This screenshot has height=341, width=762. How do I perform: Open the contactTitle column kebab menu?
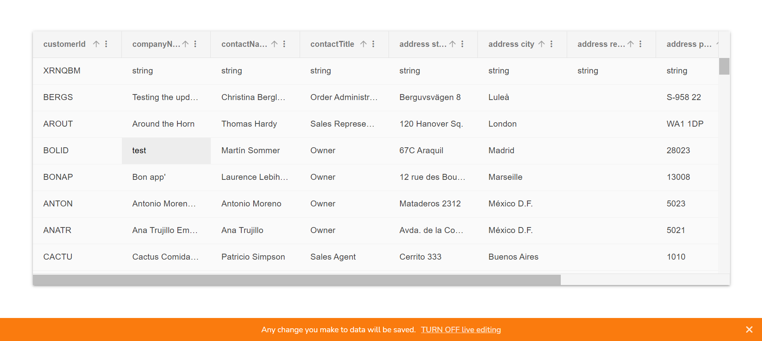[x=373, y=44]
